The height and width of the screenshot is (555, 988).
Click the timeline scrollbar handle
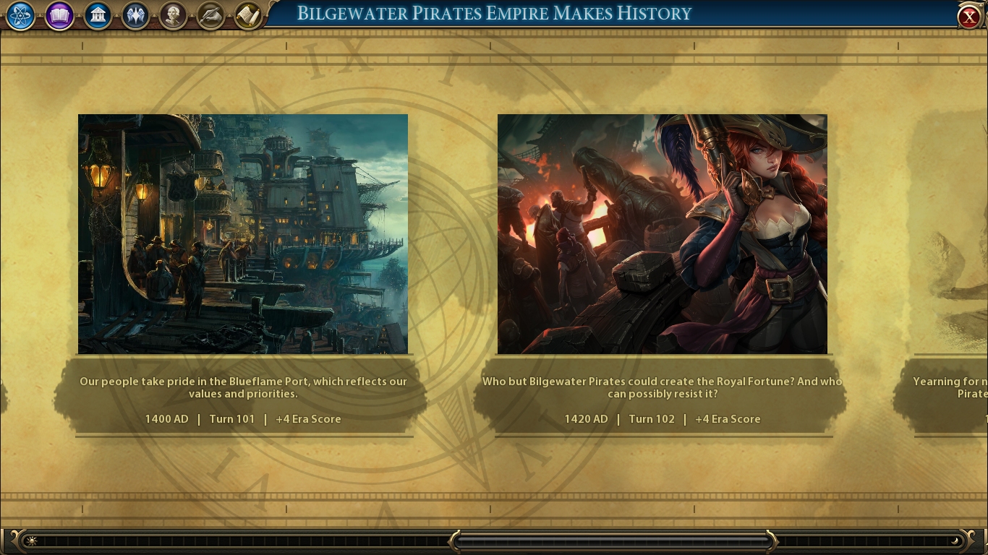click(613, 541)
